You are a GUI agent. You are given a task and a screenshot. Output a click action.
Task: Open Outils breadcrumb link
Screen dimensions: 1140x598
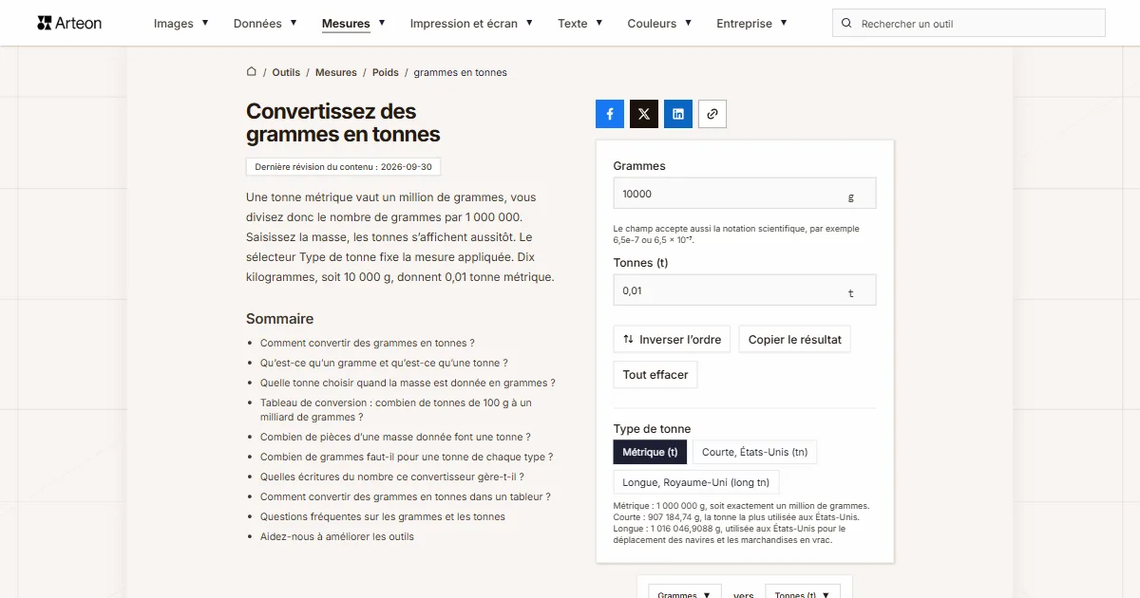pos(286,72)
